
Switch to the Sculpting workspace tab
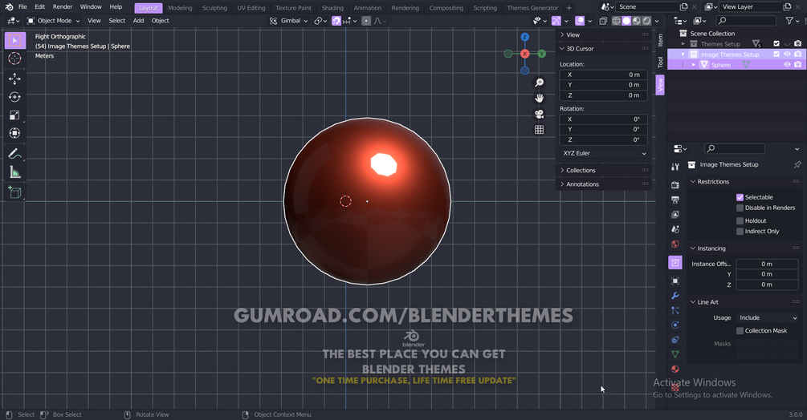click(x=214, y=8)
